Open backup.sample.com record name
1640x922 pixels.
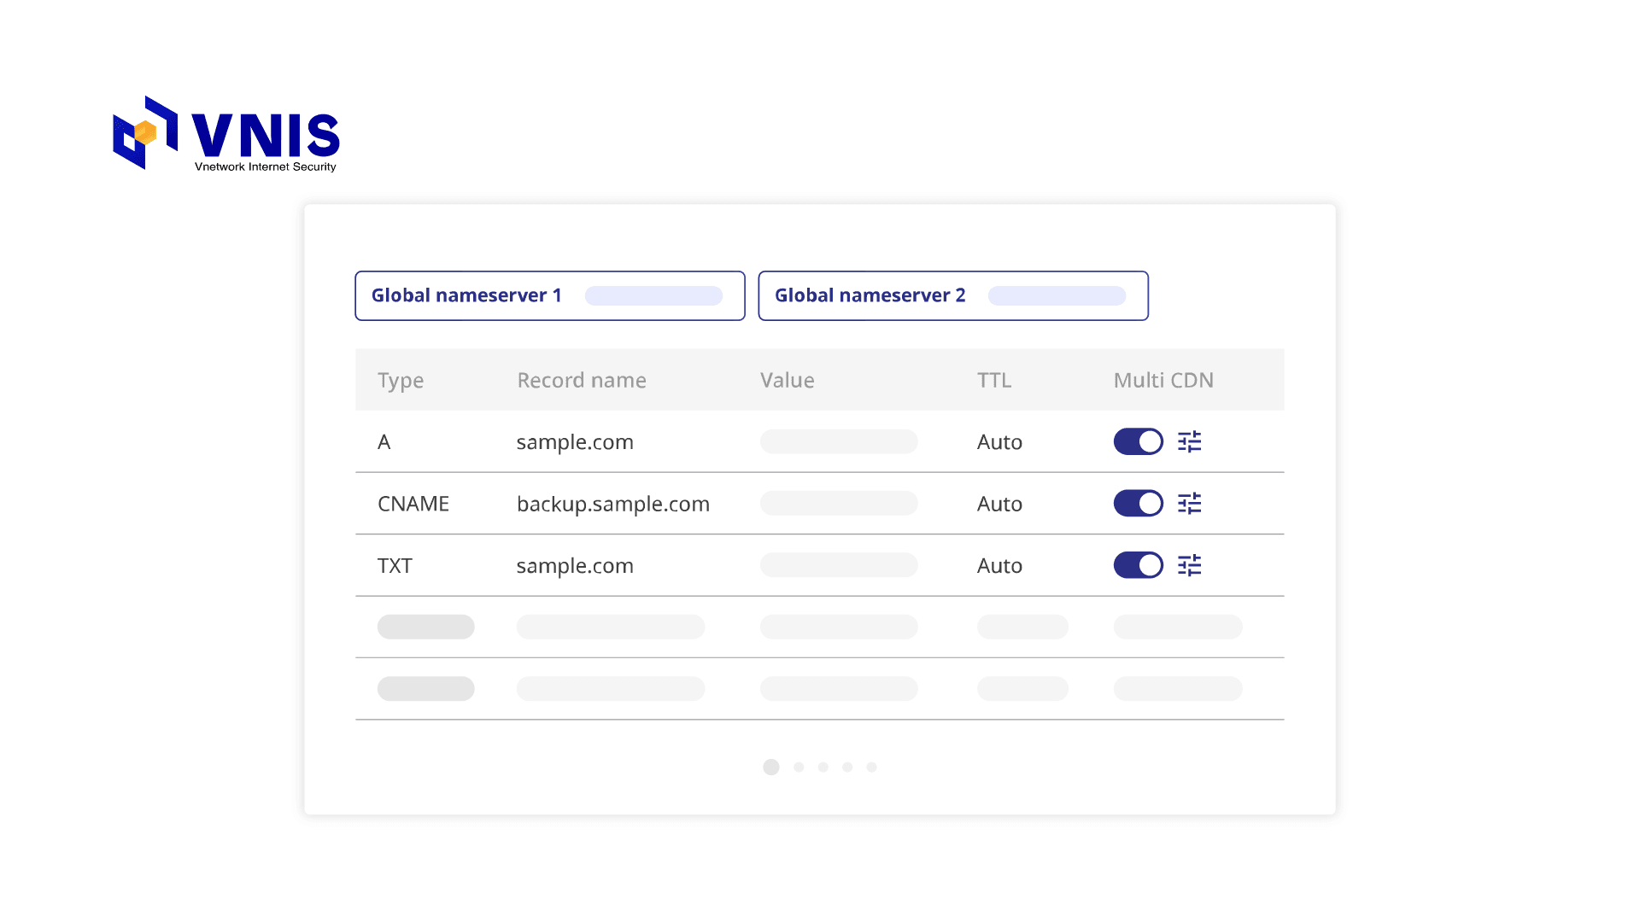pyautogui.click(x=612, y=504)
